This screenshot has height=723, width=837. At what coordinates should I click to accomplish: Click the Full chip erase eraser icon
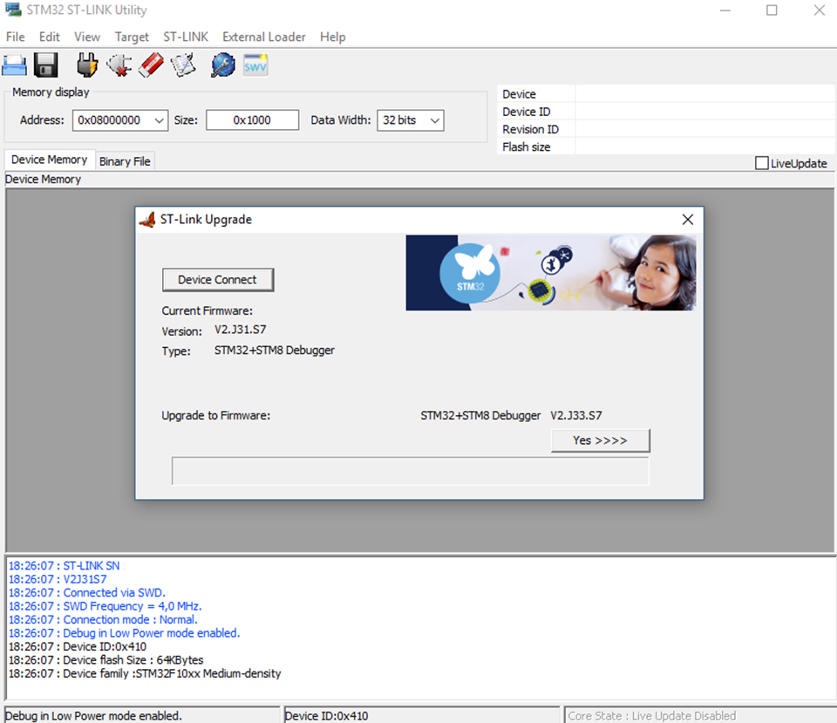[x=151, y=65]
